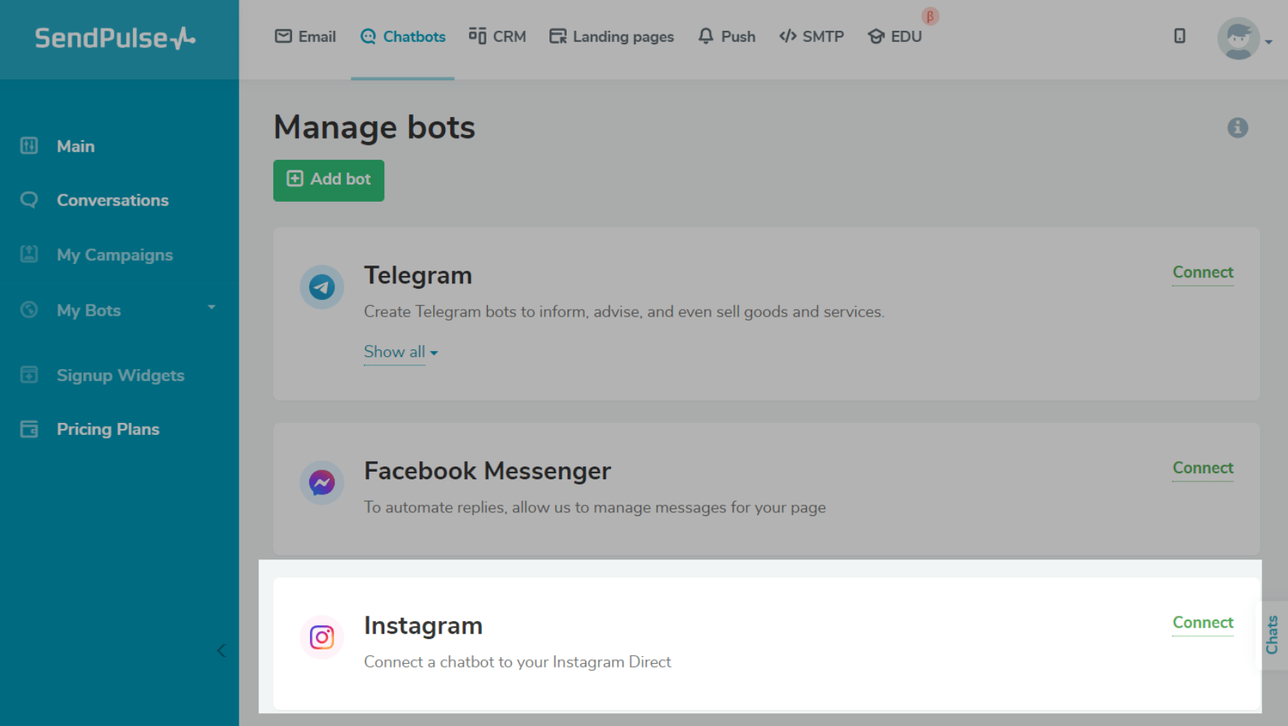
Task: Click the My Bots sidebar icon
Action: click(x=29, y=309)
